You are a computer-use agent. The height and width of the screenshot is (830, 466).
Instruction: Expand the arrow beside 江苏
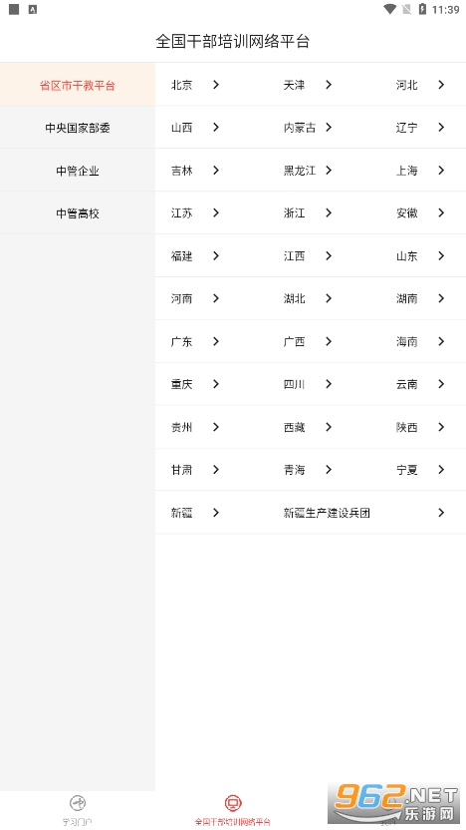point(215,212)
